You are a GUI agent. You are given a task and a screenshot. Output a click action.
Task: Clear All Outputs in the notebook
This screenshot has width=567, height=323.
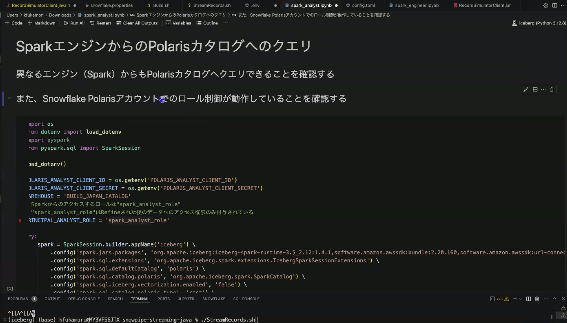[137, 23]
